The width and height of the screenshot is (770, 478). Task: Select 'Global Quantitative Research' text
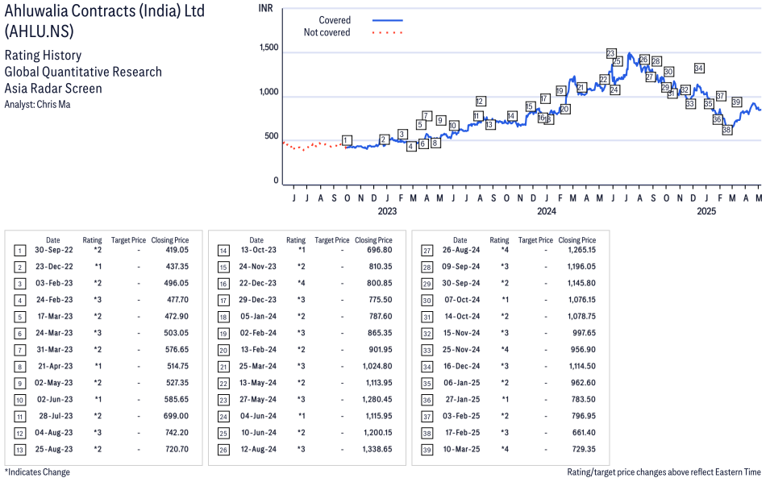click(83, 72)
